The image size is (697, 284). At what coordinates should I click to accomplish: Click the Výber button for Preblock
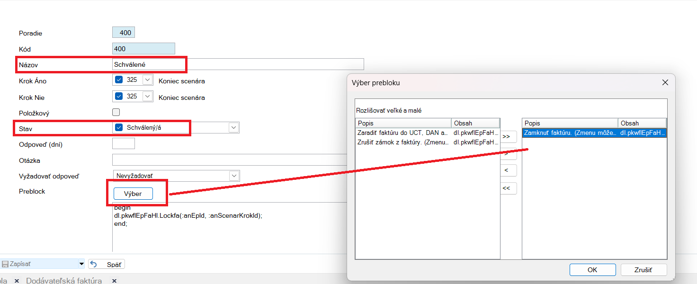[133, 194]
